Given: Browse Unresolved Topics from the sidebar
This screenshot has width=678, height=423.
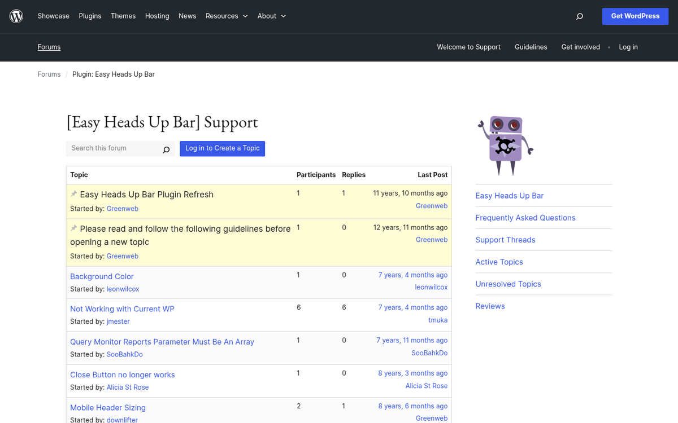Looking at the screenshot, I should pos(508,284).
